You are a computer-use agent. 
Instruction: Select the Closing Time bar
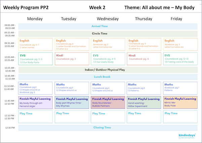pyautogui.click(x=107, y=128)
